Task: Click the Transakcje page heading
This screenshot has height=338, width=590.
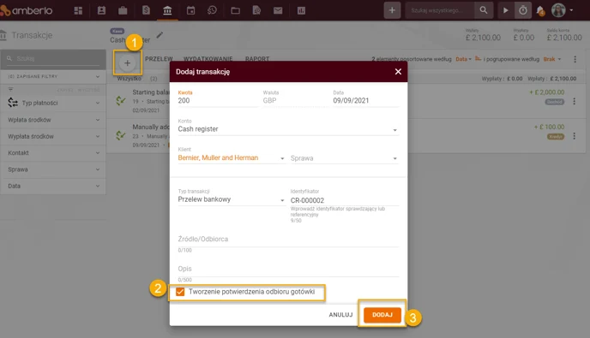Action: click(x=32, y=35)
